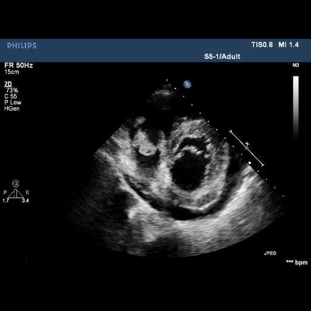Click the 'MI 1.4' mechanical index value
Image resolution: width=311 pixels, height=311 pixels.
289,45
